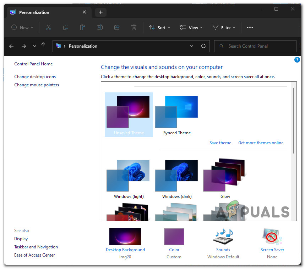Click Save theme link
This screenshot has width=305, height=269.
tap(220, 143)
